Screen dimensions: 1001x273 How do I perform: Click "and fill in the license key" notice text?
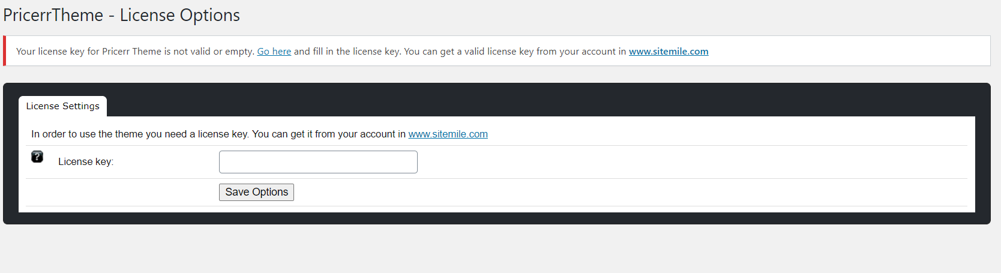[x=347, y=52]
